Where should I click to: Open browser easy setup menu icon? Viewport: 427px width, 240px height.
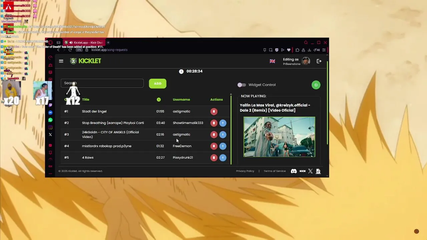324,50
